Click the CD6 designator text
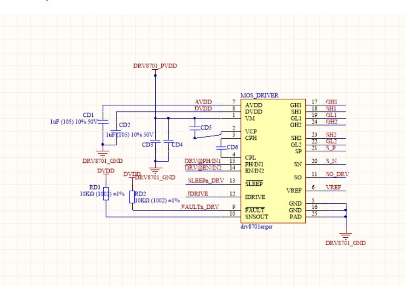Image resolution: width=405 pixels, height=286 pixels. tap(232, 147)
